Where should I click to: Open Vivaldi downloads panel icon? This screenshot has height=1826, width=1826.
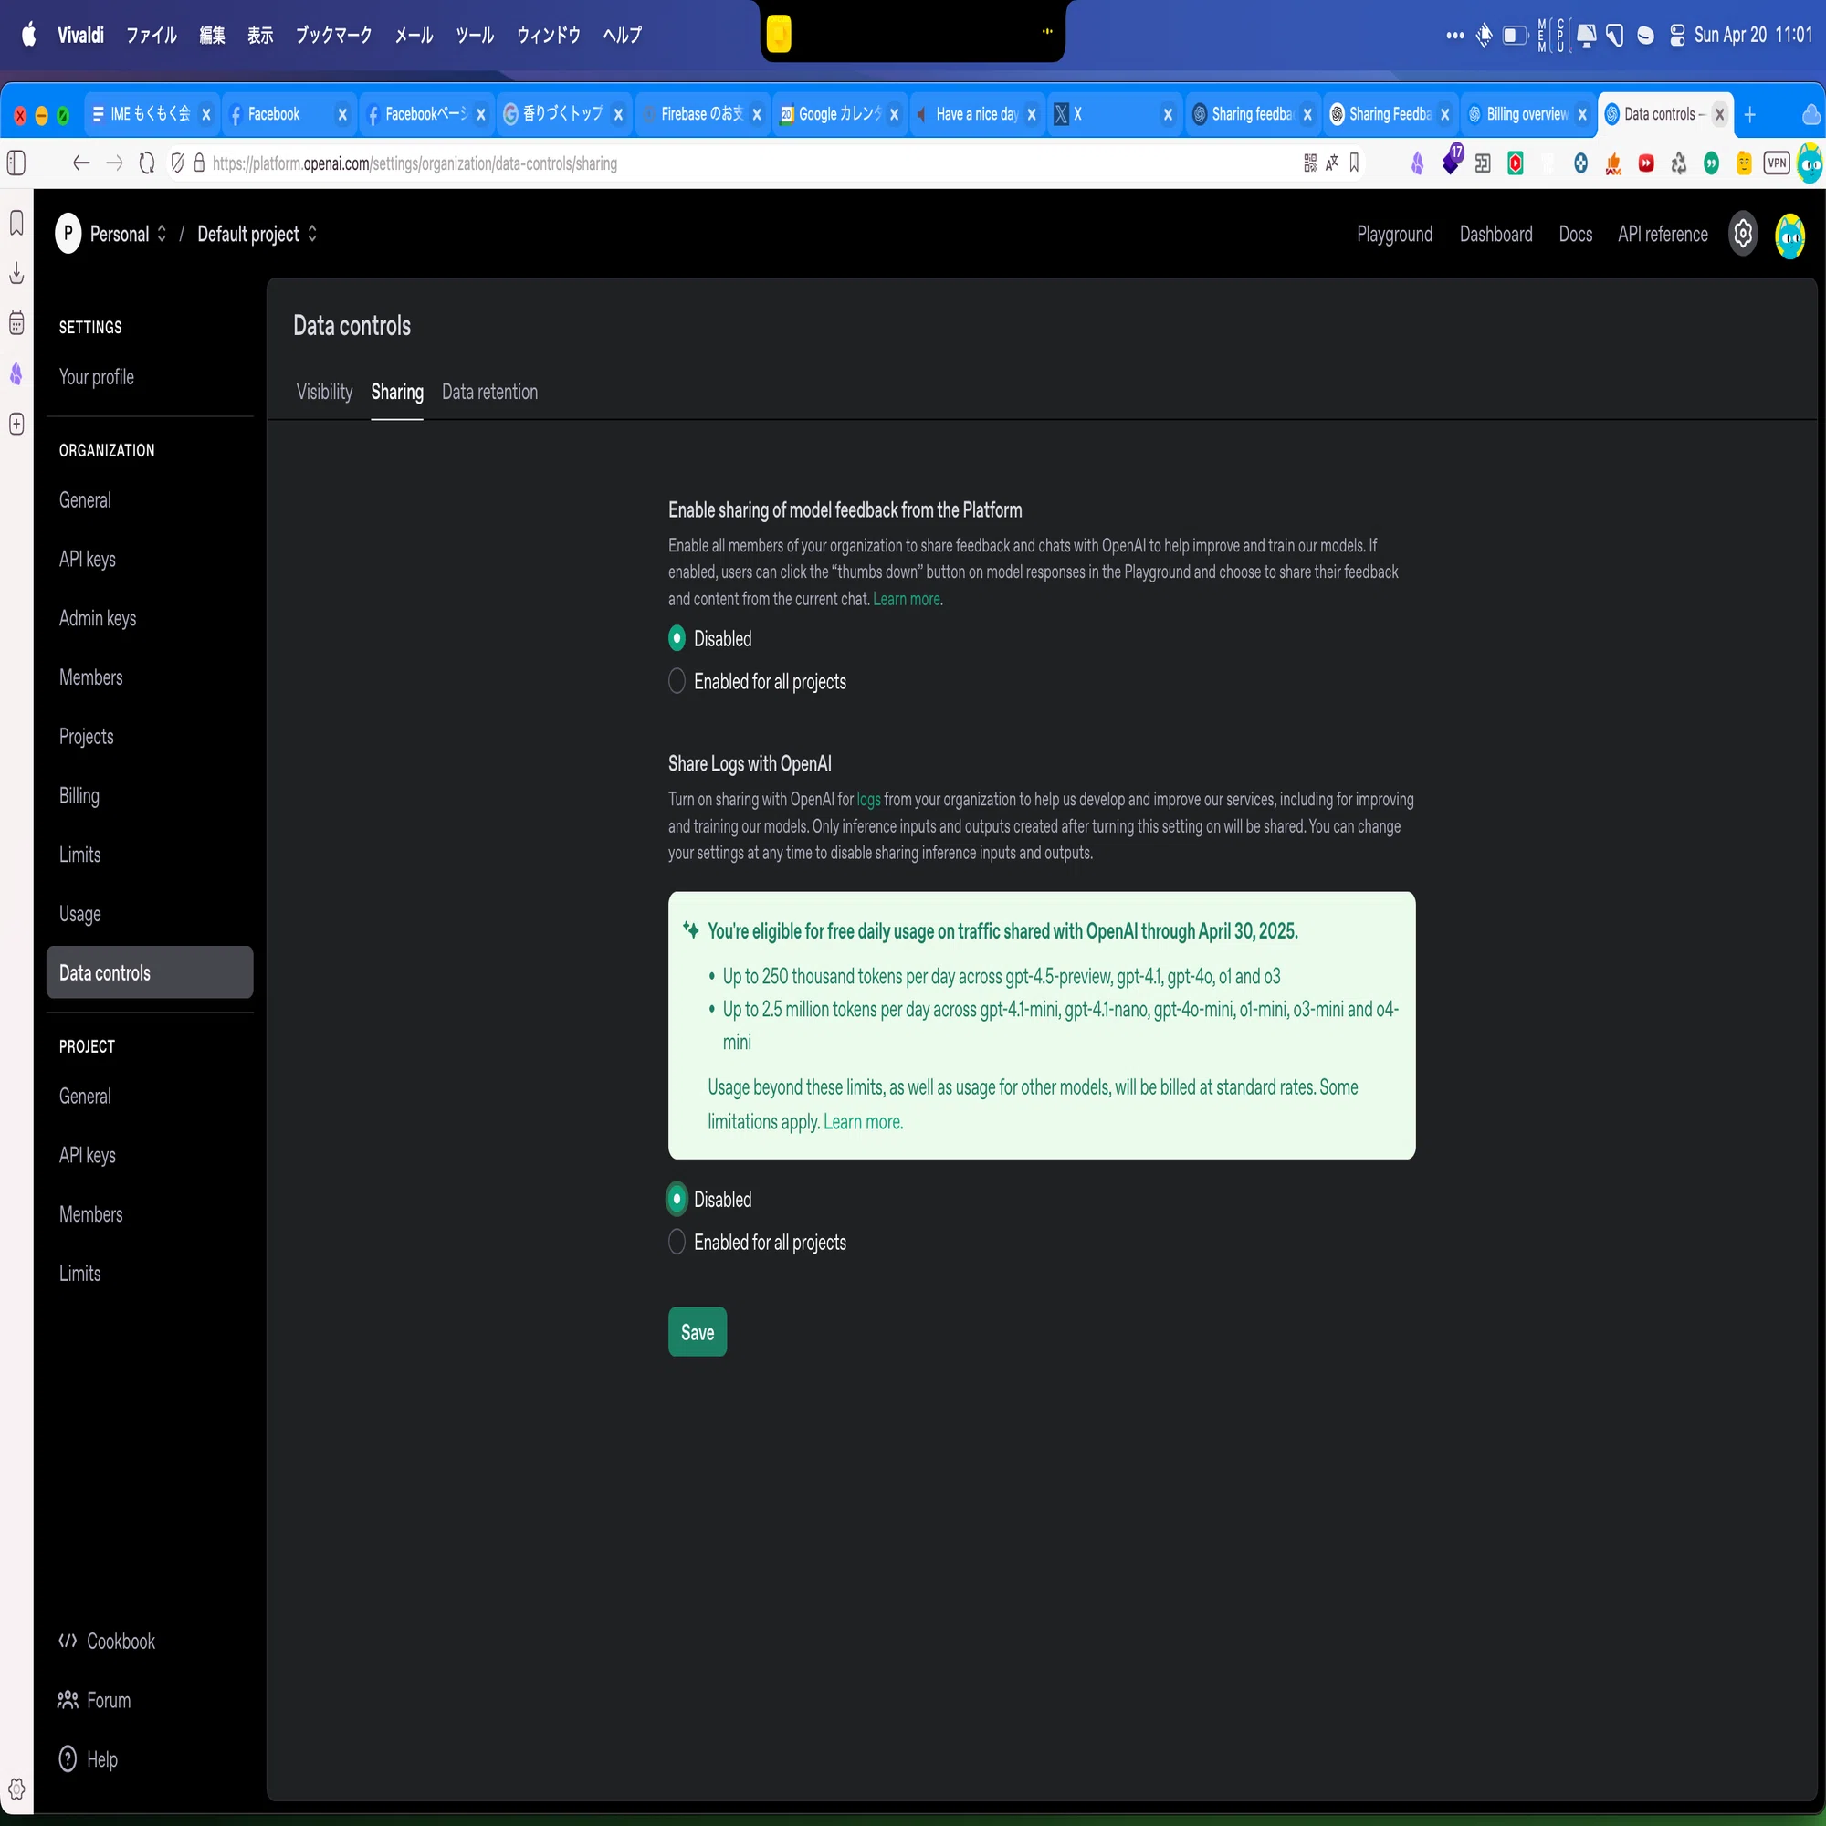pos(16,273)
